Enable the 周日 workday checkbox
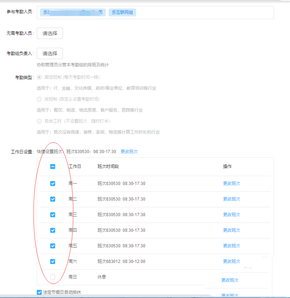This screenshot has height=298, width=290. (52, 277)
